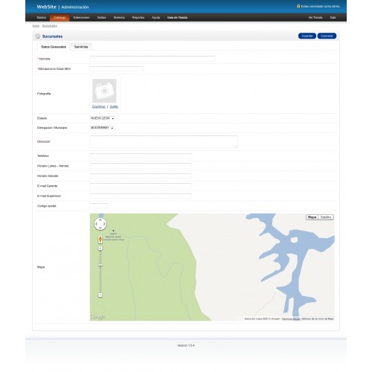Open the Catálogo menu

pyautogui.click(x=60, y=18)
